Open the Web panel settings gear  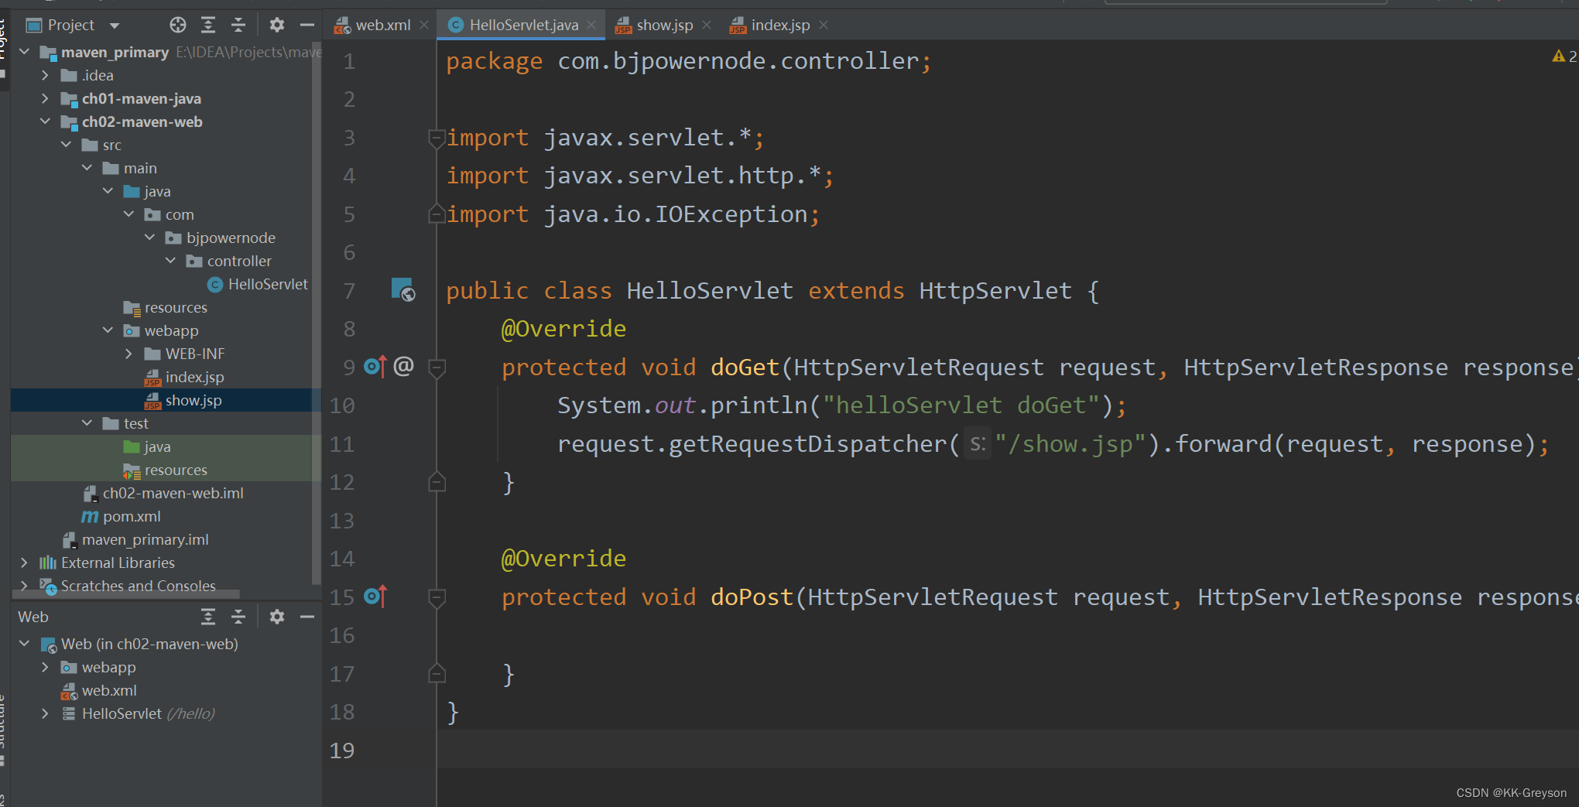click(x=277, y=617)
